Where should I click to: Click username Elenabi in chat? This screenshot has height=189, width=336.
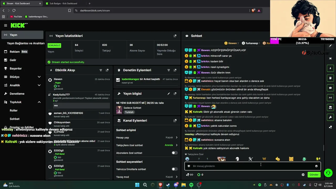point(206,90)
